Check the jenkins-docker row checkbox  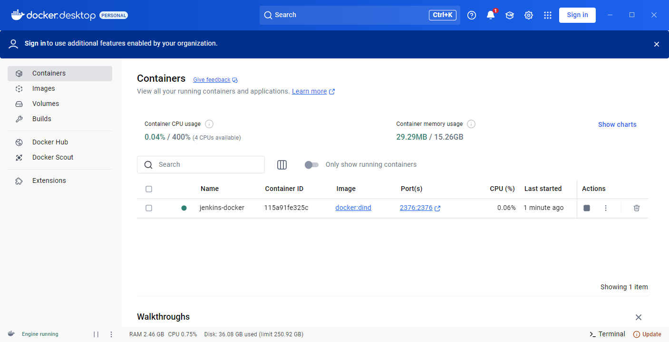point(149,208)
